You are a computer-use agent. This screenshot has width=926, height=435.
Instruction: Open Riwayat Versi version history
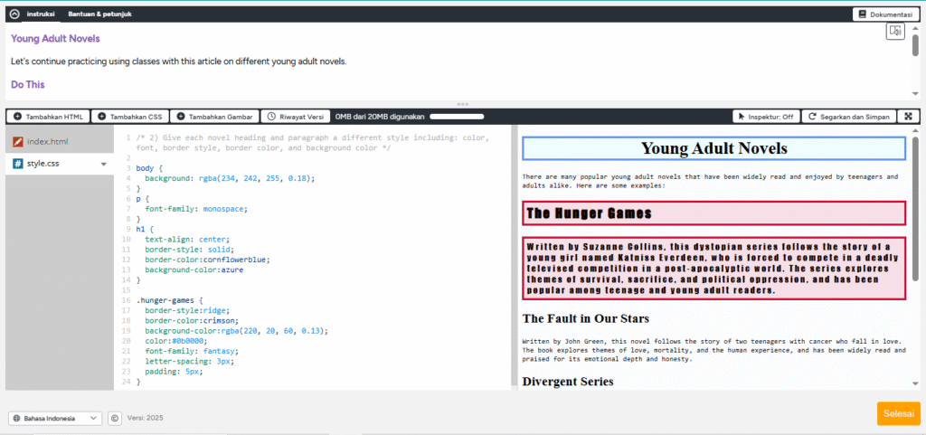pos(295,117)
